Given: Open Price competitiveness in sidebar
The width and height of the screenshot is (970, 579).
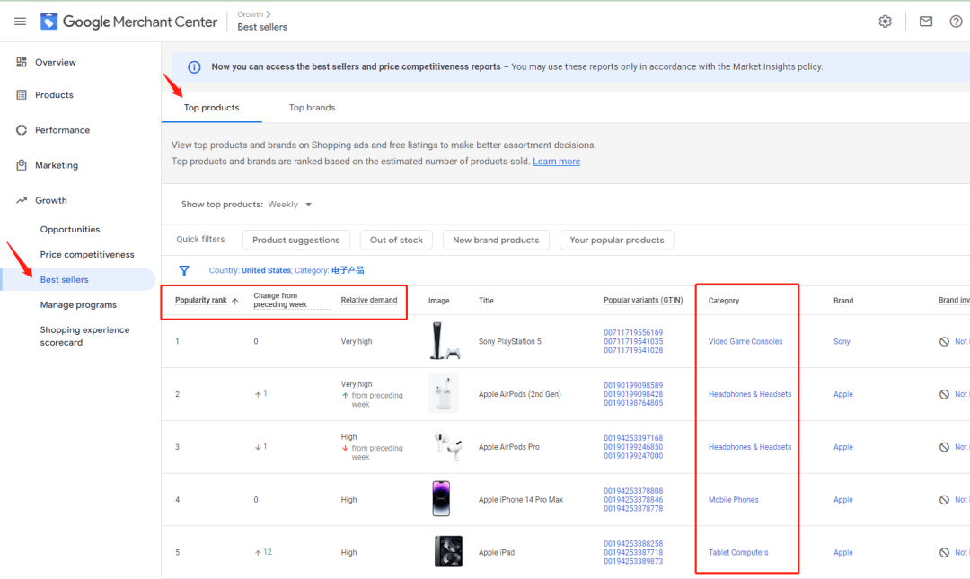Looking at the screenshot, I should tap(87, 255).
